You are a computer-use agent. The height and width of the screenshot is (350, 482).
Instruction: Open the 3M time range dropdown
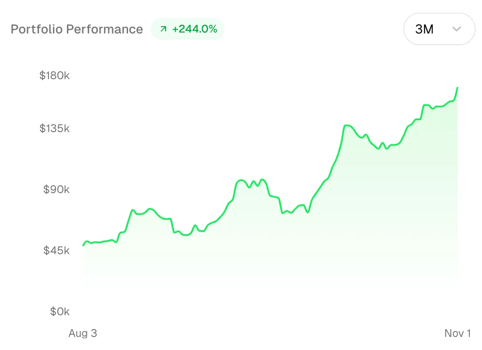439,29
